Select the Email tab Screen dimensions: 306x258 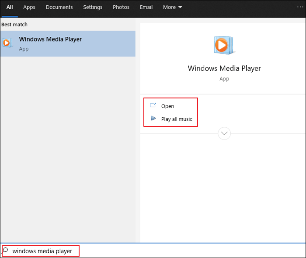coord(146,7)
